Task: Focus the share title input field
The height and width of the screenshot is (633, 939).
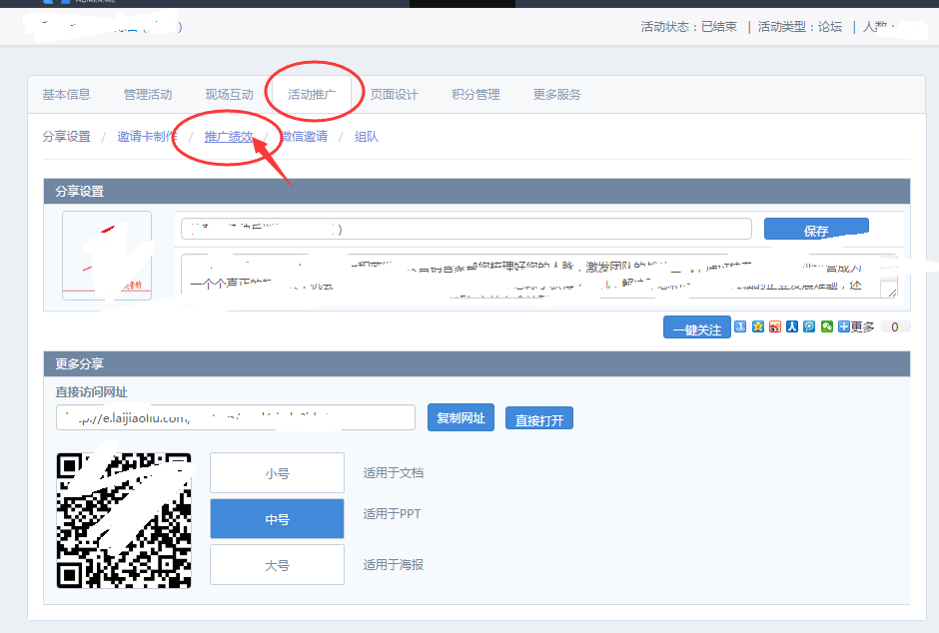Action: pos(466,229)
